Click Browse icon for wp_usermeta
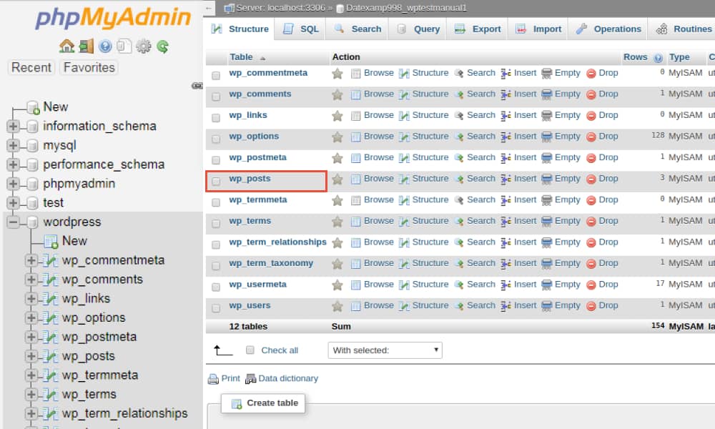This screenshot has width=715, height=429. tap(355, 285)
